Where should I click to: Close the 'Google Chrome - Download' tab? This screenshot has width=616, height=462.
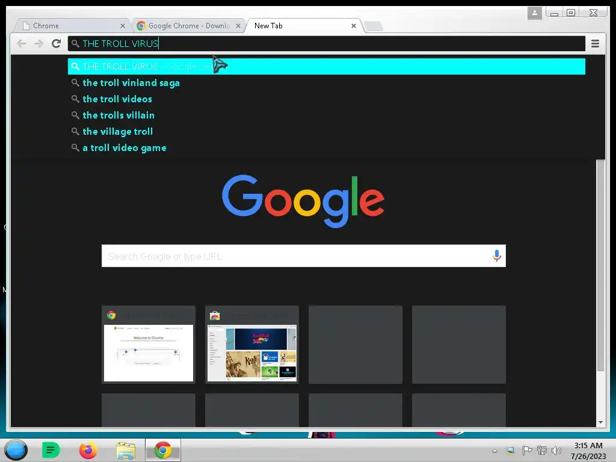(x=238, y=26)
